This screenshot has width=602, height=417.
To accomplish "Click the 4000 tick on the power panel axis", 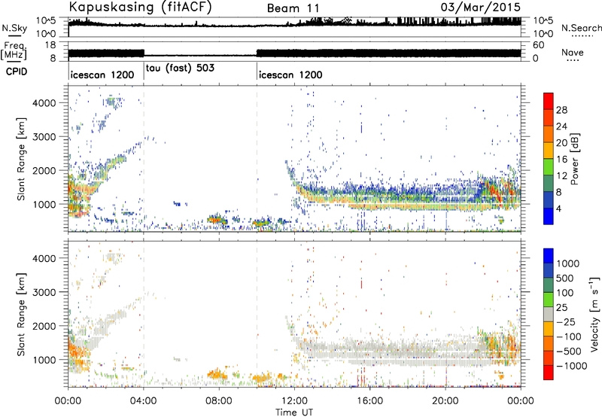I will pos(44,103).
